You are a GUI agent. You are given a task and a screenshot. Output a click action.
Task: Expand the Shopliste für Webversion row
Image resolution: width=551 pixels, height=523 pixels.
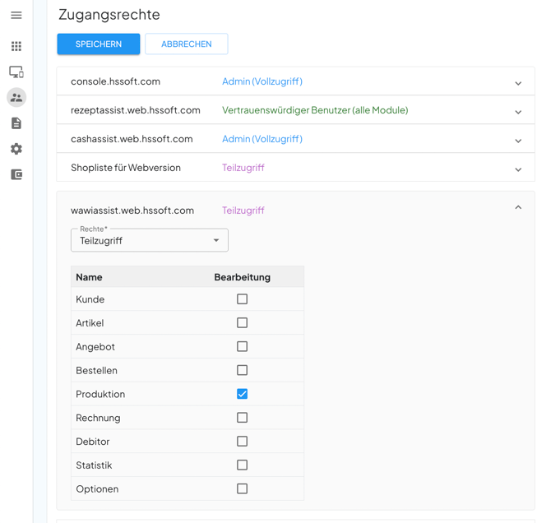(518, 169)
